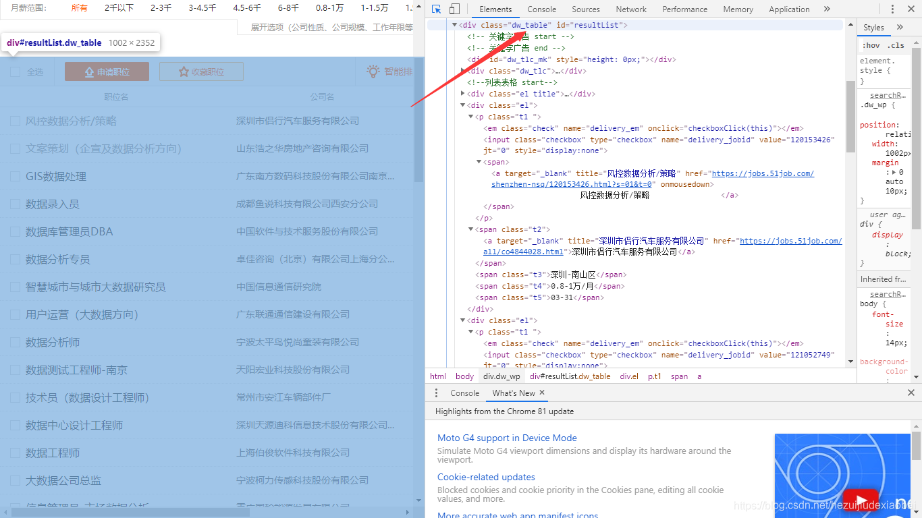This screenshot has width=922, height=518.
Task: Toggle the .cls class editor button
Action: pos(896,46)
